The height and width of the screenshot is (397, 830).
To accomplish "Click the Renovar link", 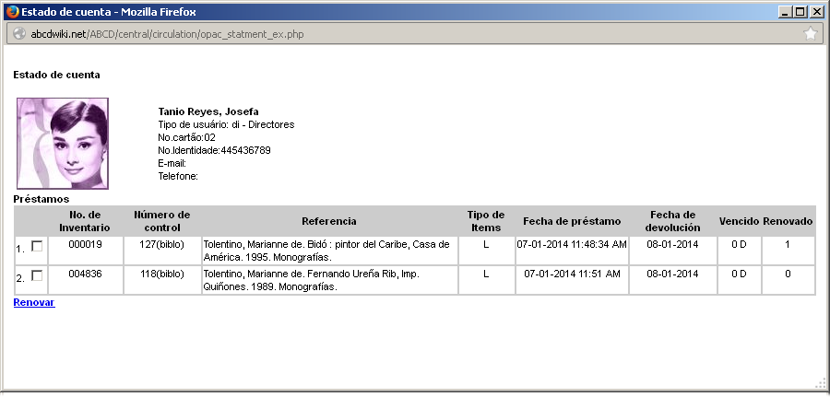I will coord(34,302).
